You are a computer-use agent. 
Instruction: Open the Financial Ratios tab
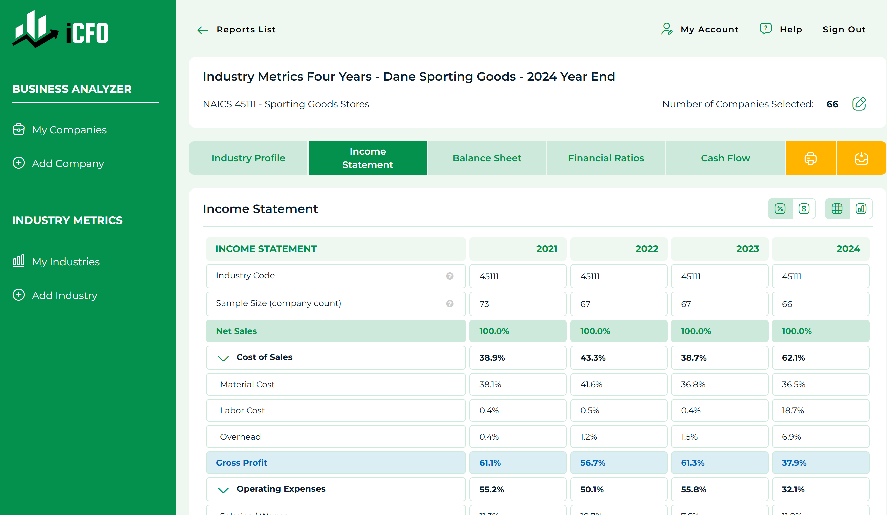pos(606,158)
